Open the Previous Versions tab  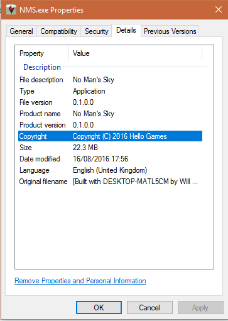tap(170, 31)
